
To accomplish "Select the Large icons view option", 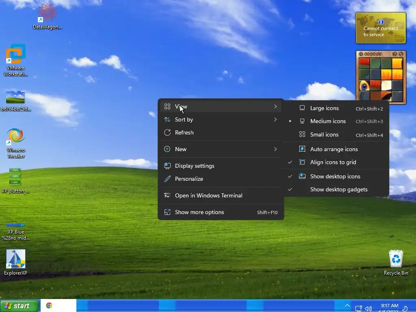I will tap(336, 108).
